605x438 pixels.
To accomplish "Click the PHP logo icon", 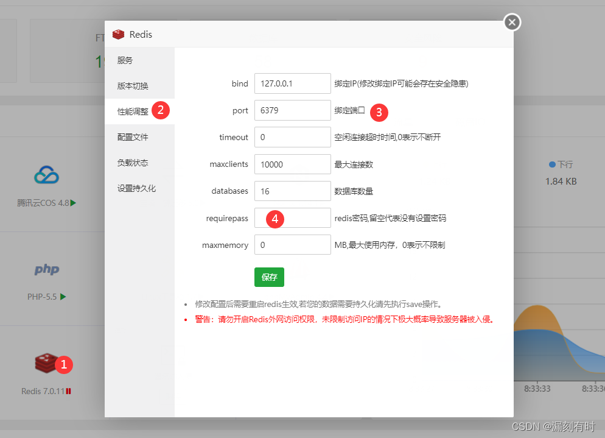I will (47, 270).
